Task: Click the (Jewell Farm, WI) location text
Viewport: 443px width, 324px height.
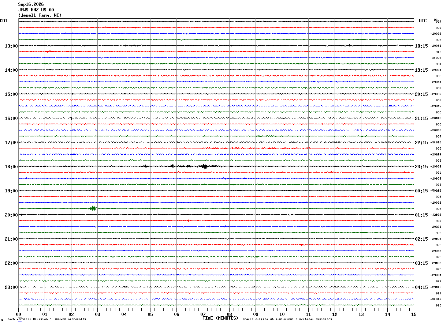Action: pyautogui.click(x=40, y=15)
